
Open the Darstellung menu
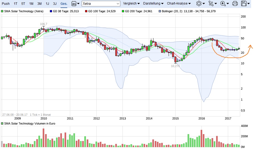point(153,3)
